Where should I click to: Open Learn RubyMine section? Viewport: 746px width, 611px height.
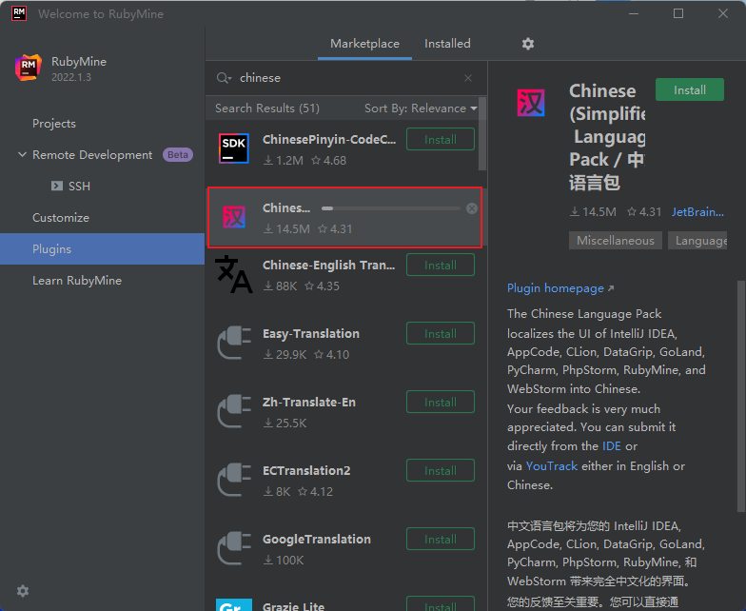[x=77, y=281]
